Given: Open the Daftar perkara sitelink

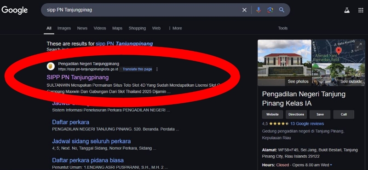Looking at the screenshot, I should pyautogui.click(x=70, y=122).
